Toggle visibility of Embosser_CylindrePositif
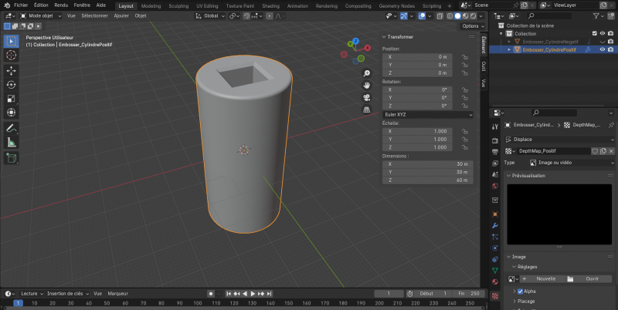The image size is (618, 310). (x=603, y=49)
